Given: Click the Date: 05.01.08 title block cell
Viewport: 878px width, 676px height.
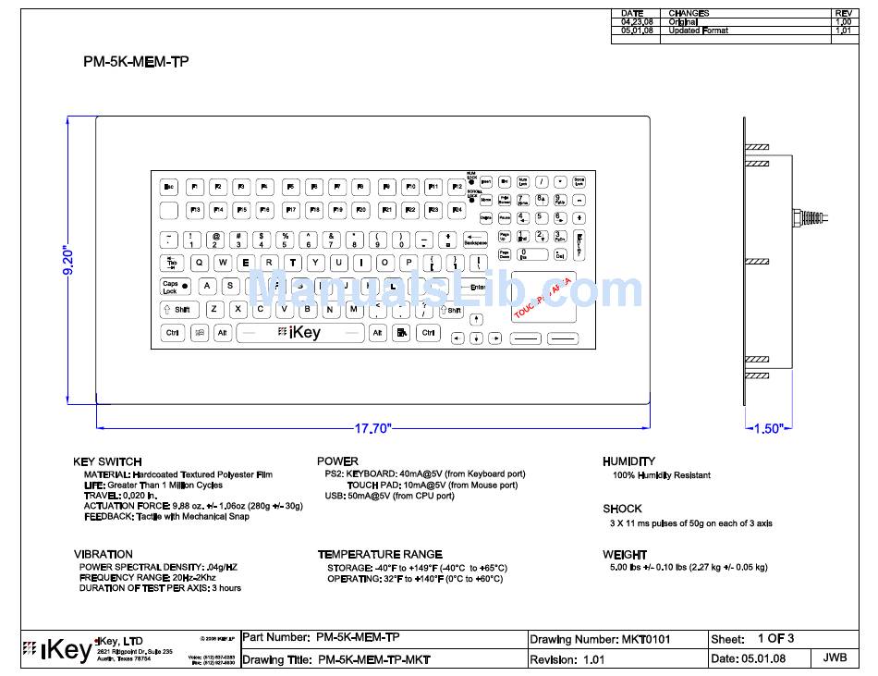Looking at the screenshot, I should pos(760,659).
